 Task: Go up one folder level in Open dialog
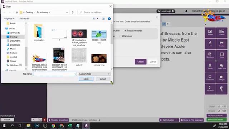[17, 13]
